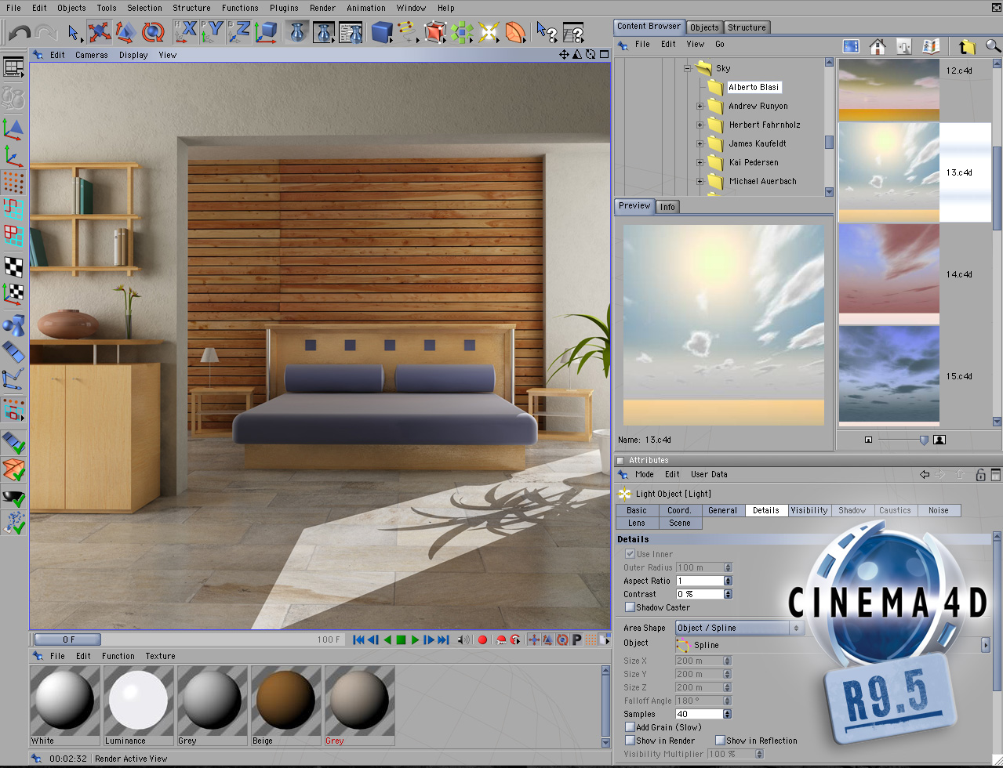1003x768 pixels.
Task: Select the Use Texture tool checkerboard icon
Action: click(14, 266)
